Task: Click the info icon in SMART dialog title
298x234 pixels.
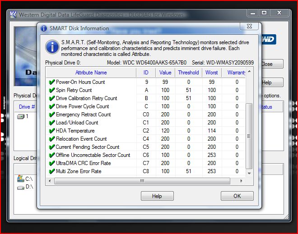Action: click(44, 28)
